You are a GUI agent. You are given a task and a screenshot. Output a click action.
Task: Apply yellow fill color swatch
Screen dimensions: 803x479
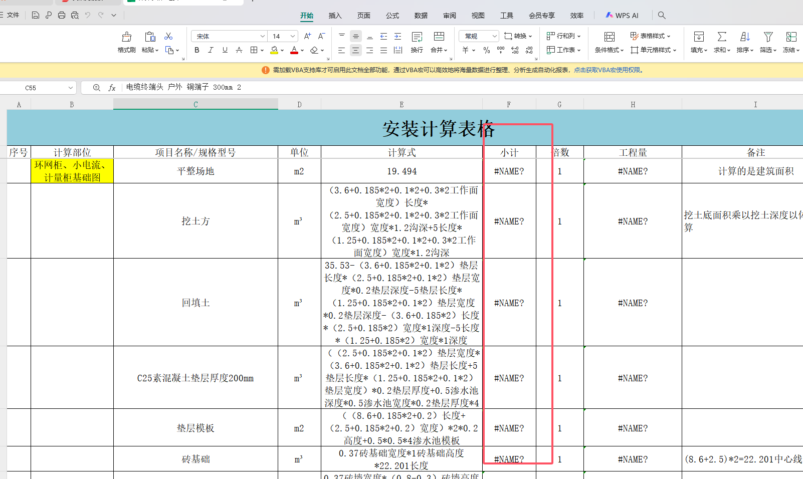point(274,50)
